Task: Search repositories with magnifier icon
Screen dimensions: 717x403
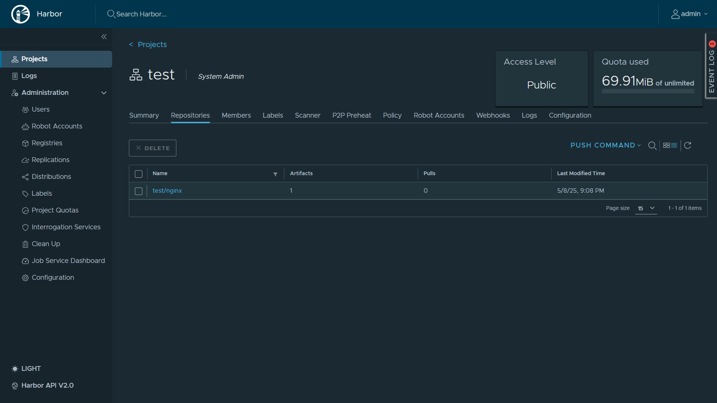Action: pyautogui.click(x=652, y=146)
